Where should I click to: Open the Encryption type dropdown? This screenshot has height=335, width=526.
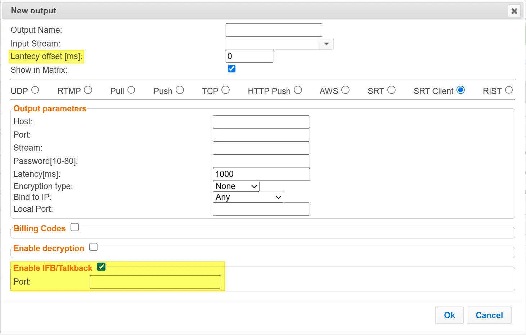[236, 186]
